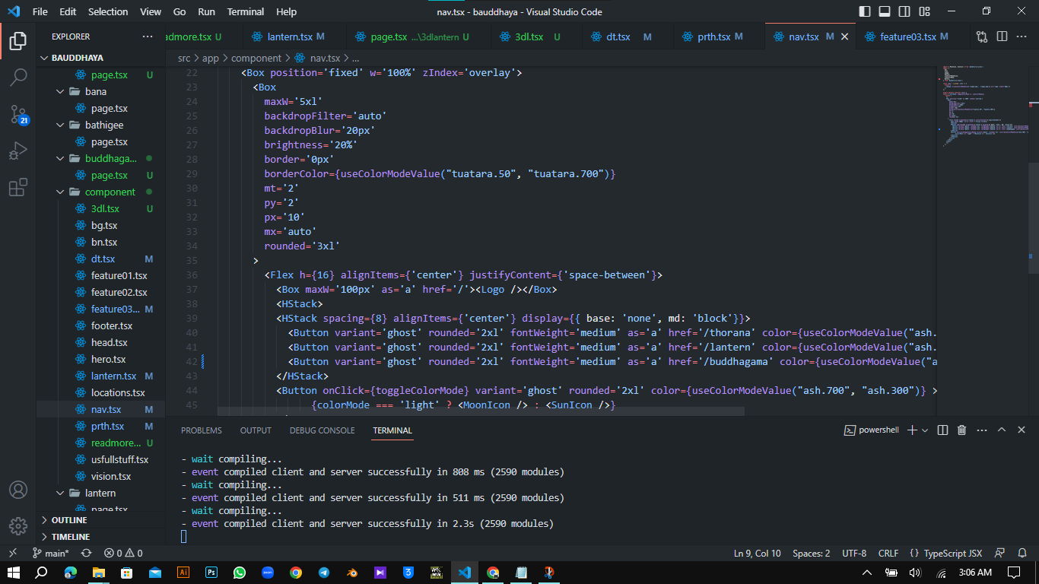Maximize the panel with up chevron
The image size is (1039, 584).
tap(1002, 430)
